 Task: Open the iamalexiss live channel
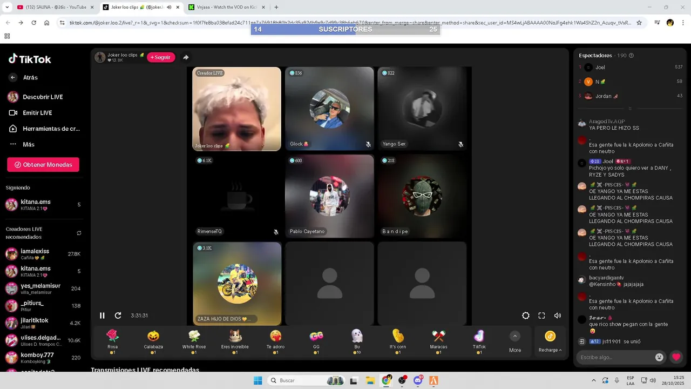(43, 254)
